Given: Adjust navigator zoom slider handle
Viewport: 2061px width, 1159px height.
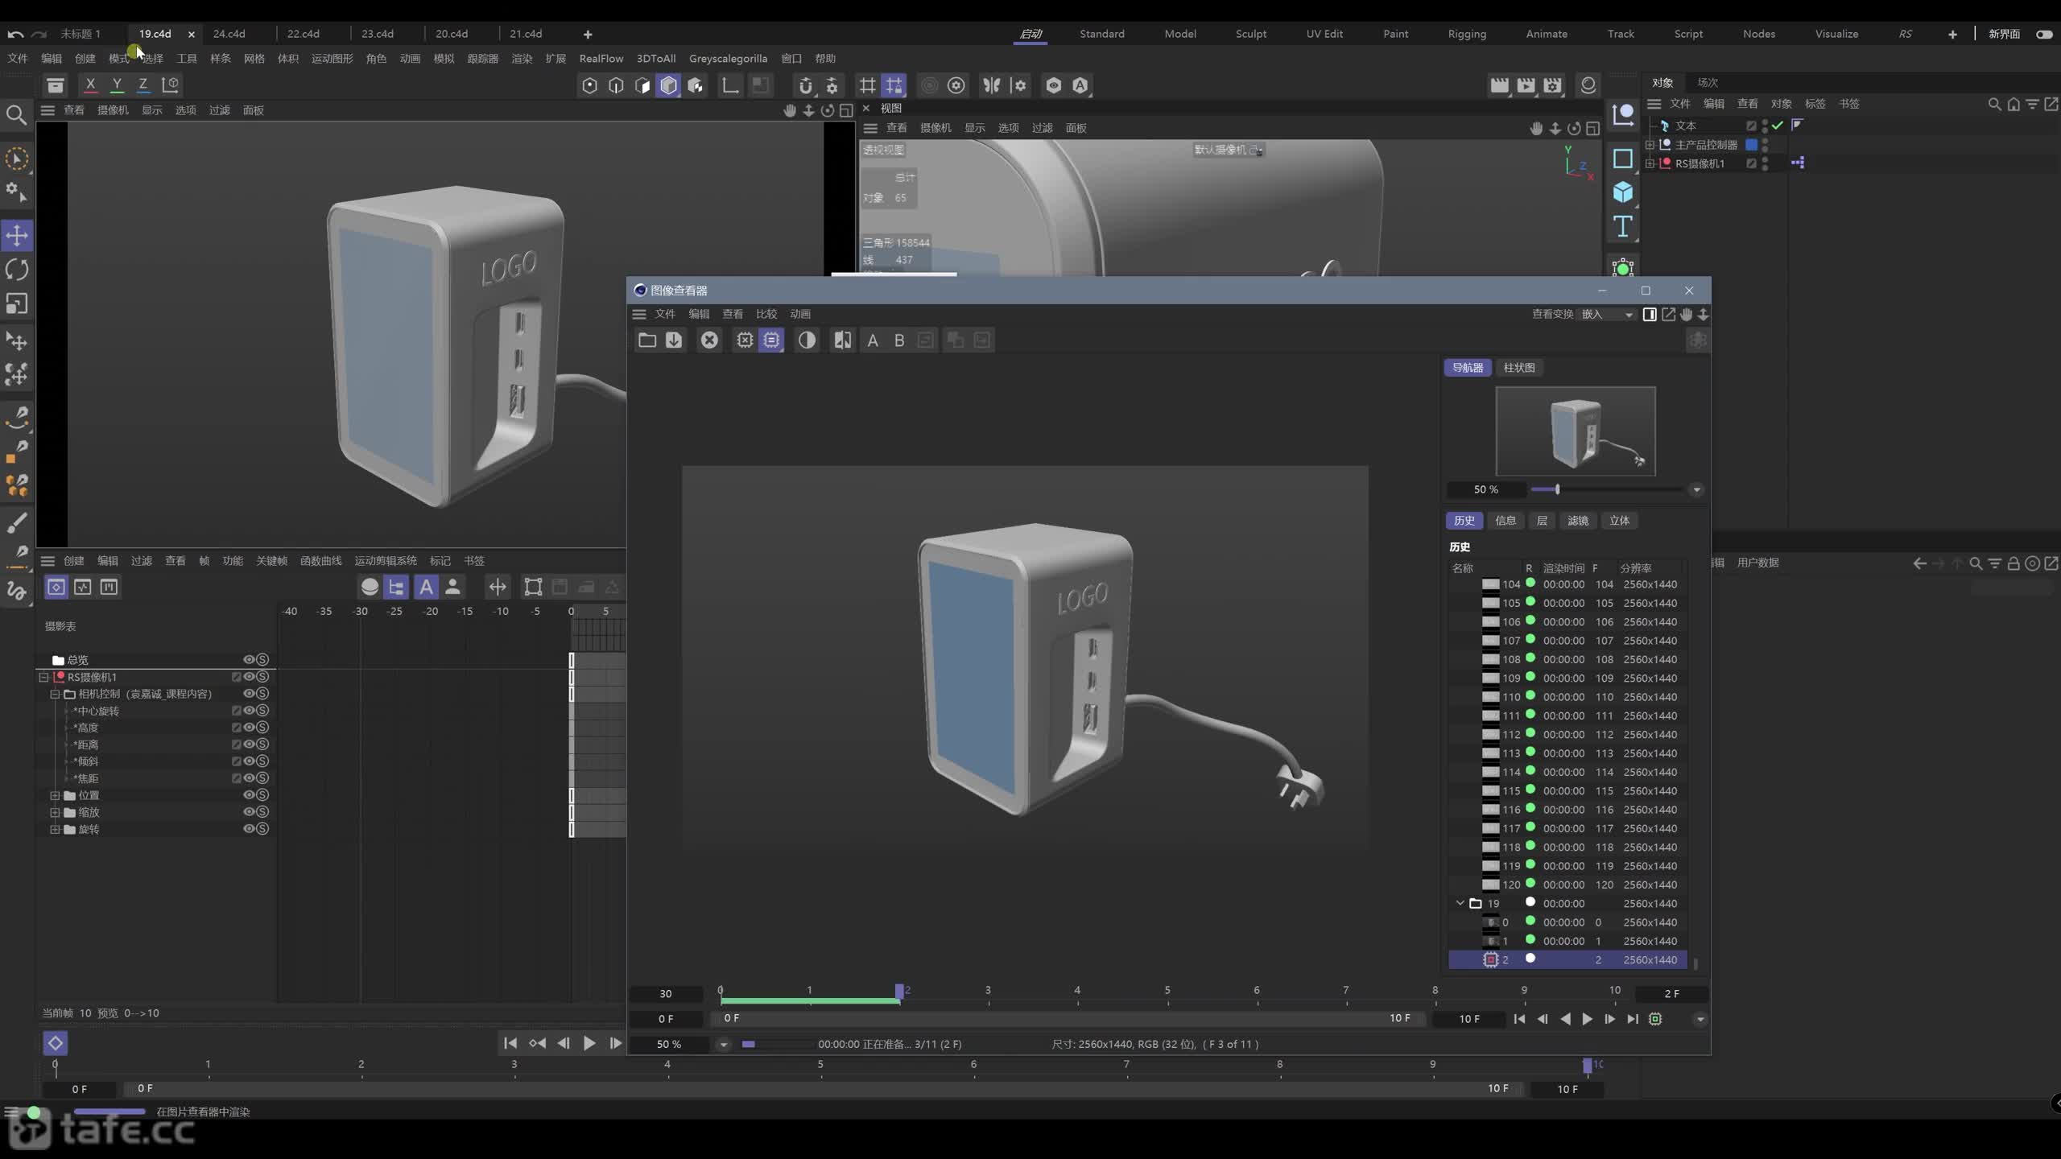Looking at the screenshot, I should [x=1557, y=489].
